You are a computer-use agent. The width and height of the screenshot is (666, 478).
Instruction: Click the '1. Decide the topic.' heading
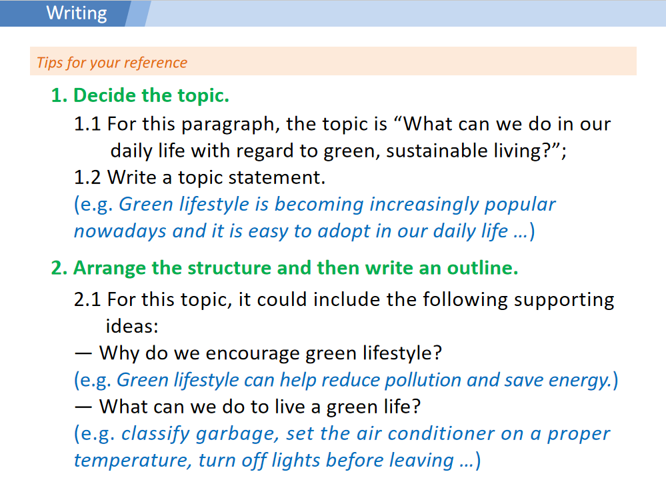tap(140, 95)
